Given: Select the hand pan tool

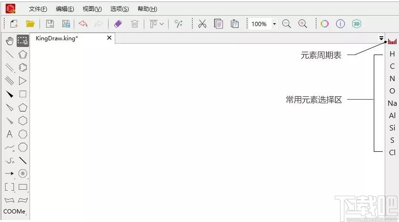Looking at the screenshot, I should pos(10,41).
